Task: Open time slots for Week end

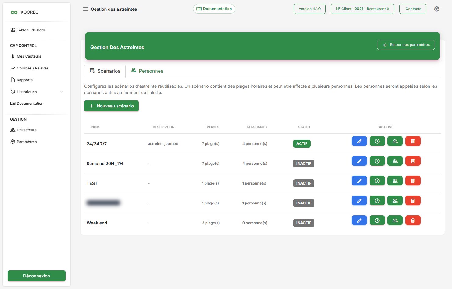Action: click(377, 220)
